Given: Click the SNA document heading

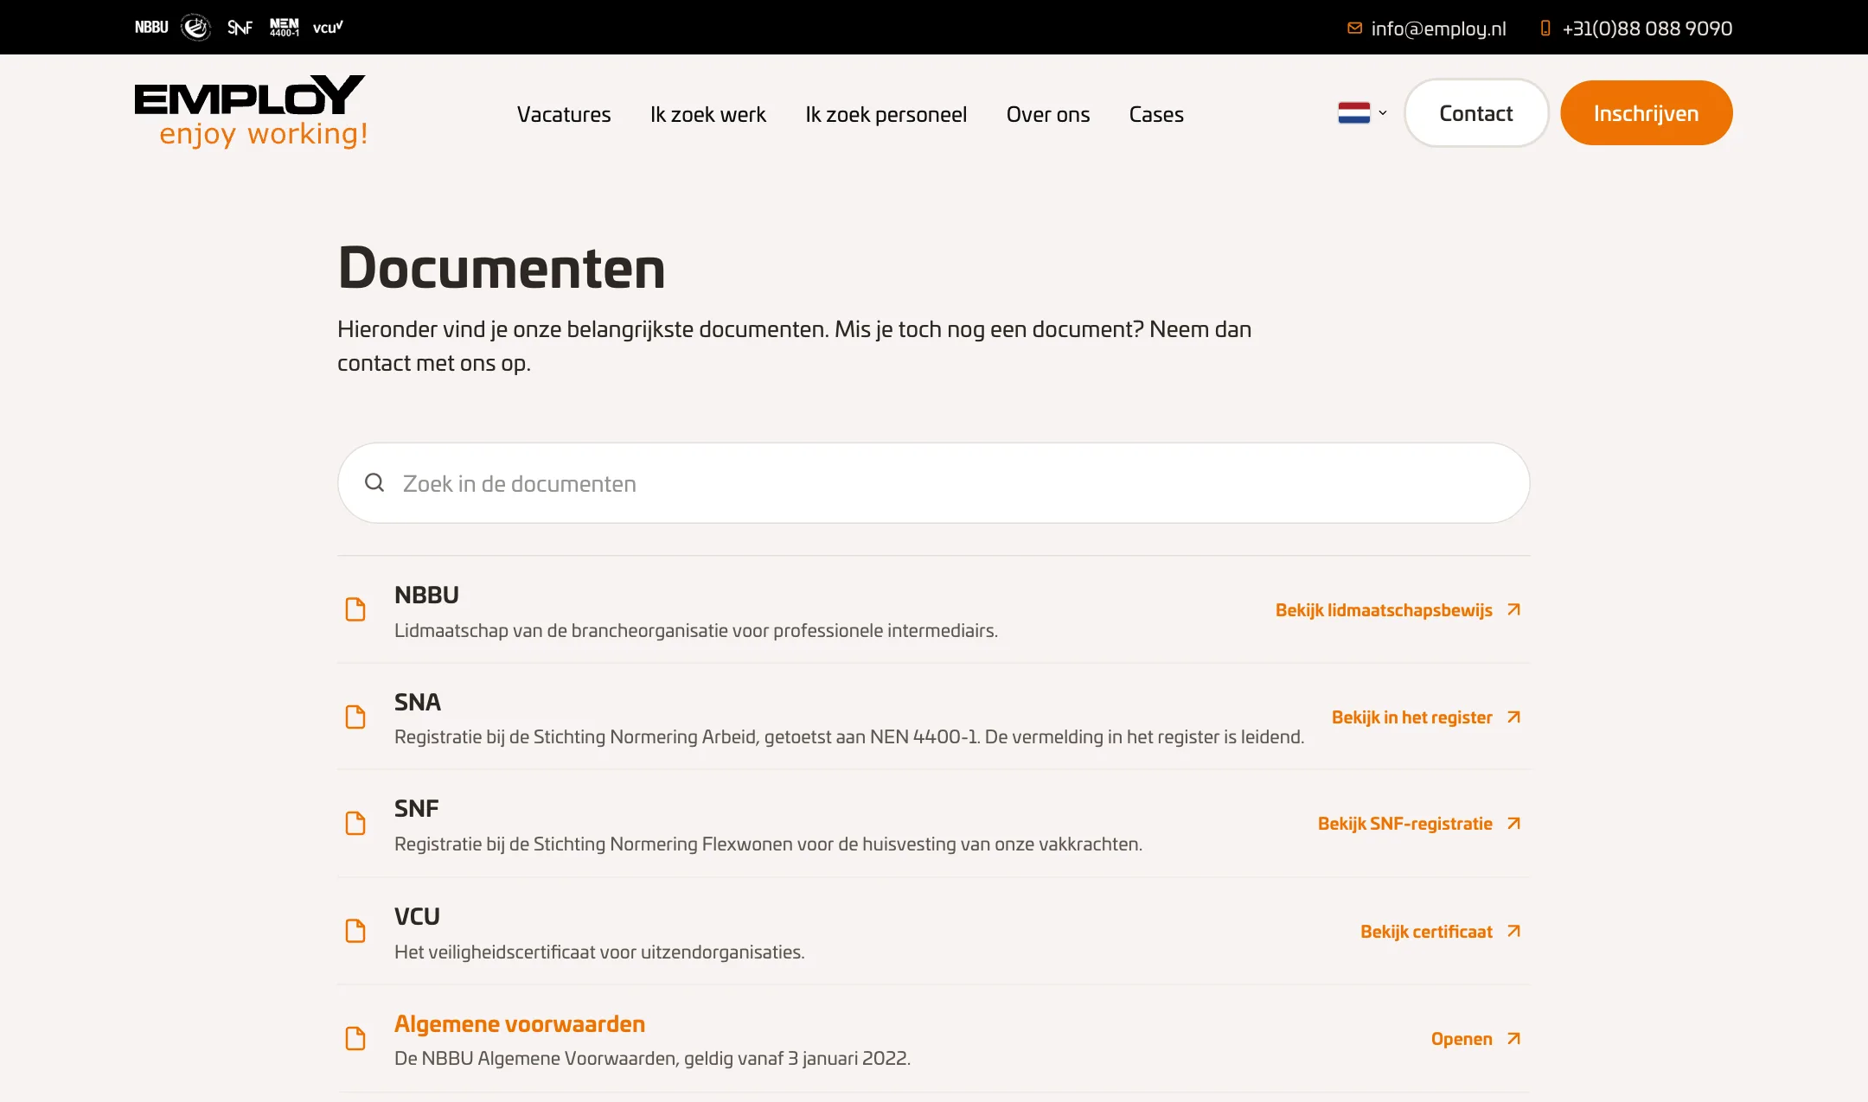Looking at the screenshot, I should [x=418, y=702].
